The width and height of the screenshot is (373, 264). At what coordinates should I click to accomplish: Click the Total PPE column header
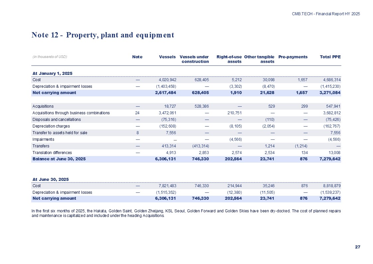click(x=330, y=57)
